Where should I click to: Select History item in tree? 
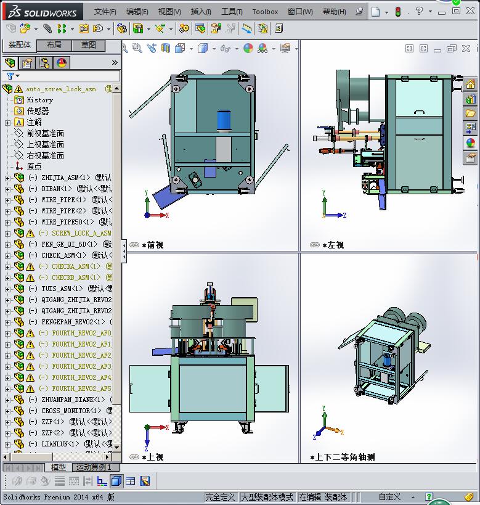click(39, 100)
